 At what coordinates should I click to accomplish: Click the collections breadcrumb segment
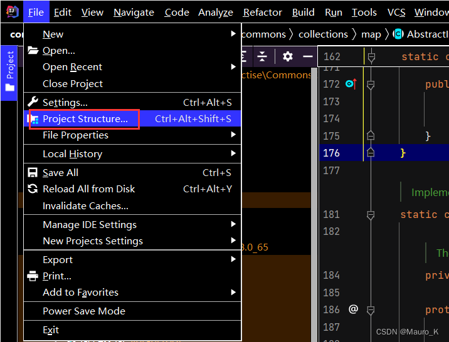point(323,34)
